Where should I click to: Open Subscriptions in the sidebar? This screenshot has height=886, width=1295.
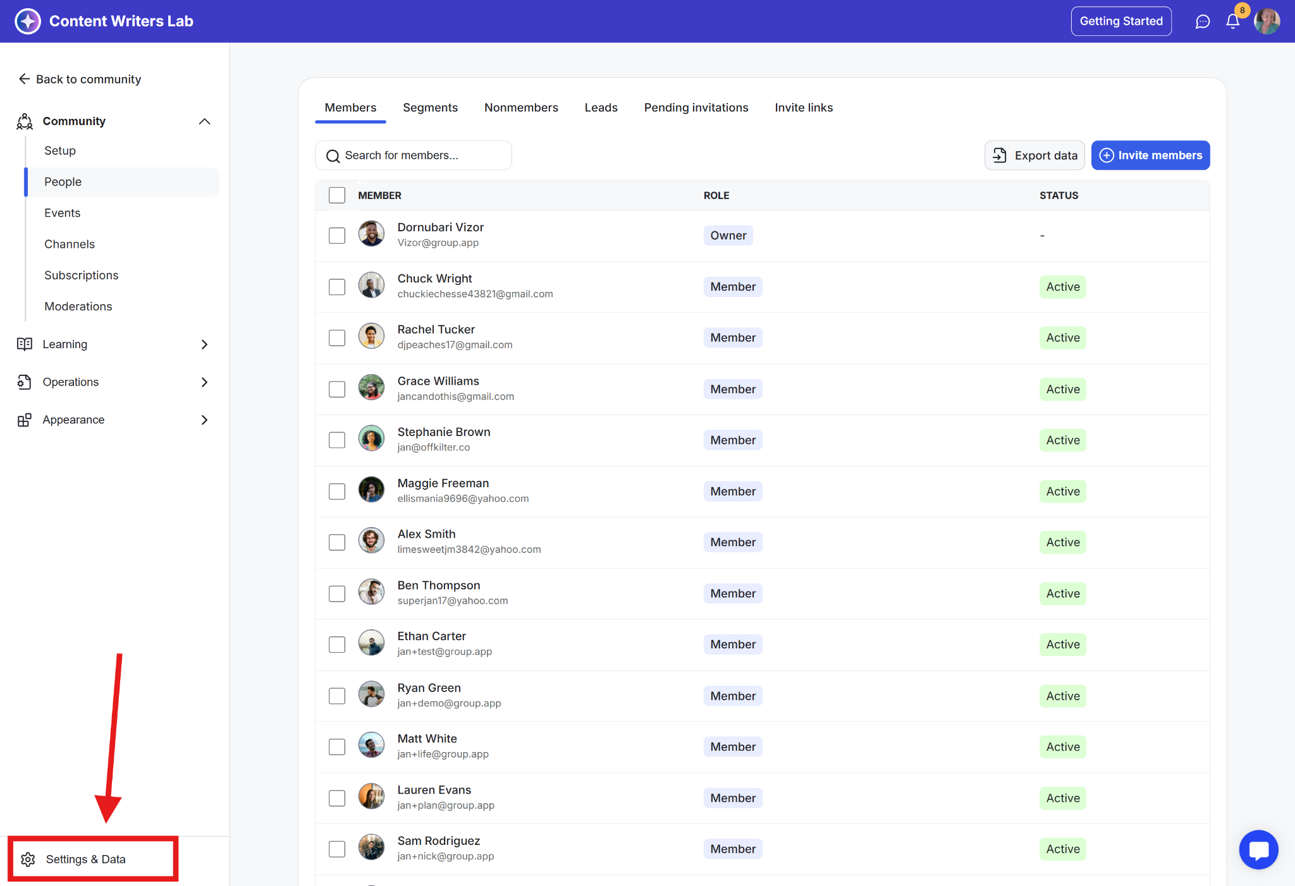tap(81, 275)
